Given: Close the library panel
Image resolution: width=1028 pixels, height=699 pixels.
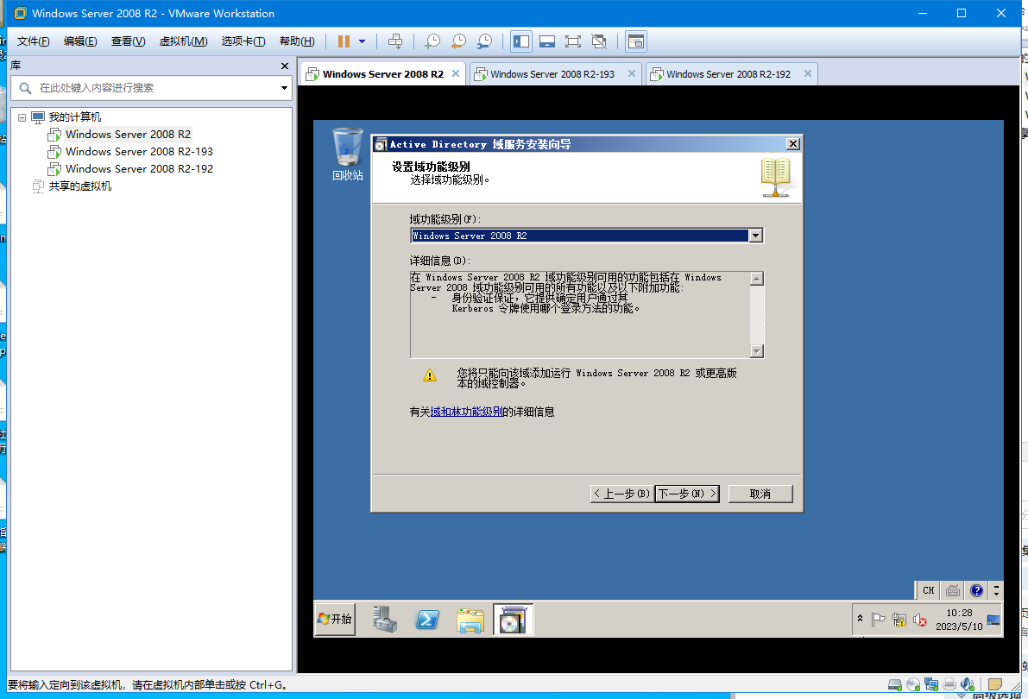Looking at the screenshot, I should [x=285, y=66].
